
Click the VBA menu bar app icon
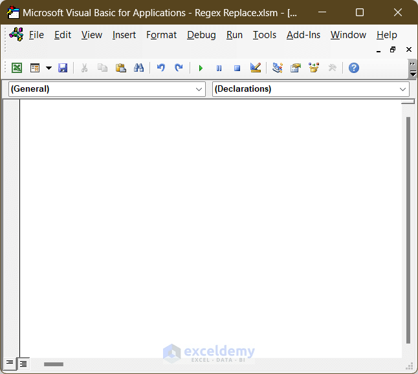coord(16,34)
